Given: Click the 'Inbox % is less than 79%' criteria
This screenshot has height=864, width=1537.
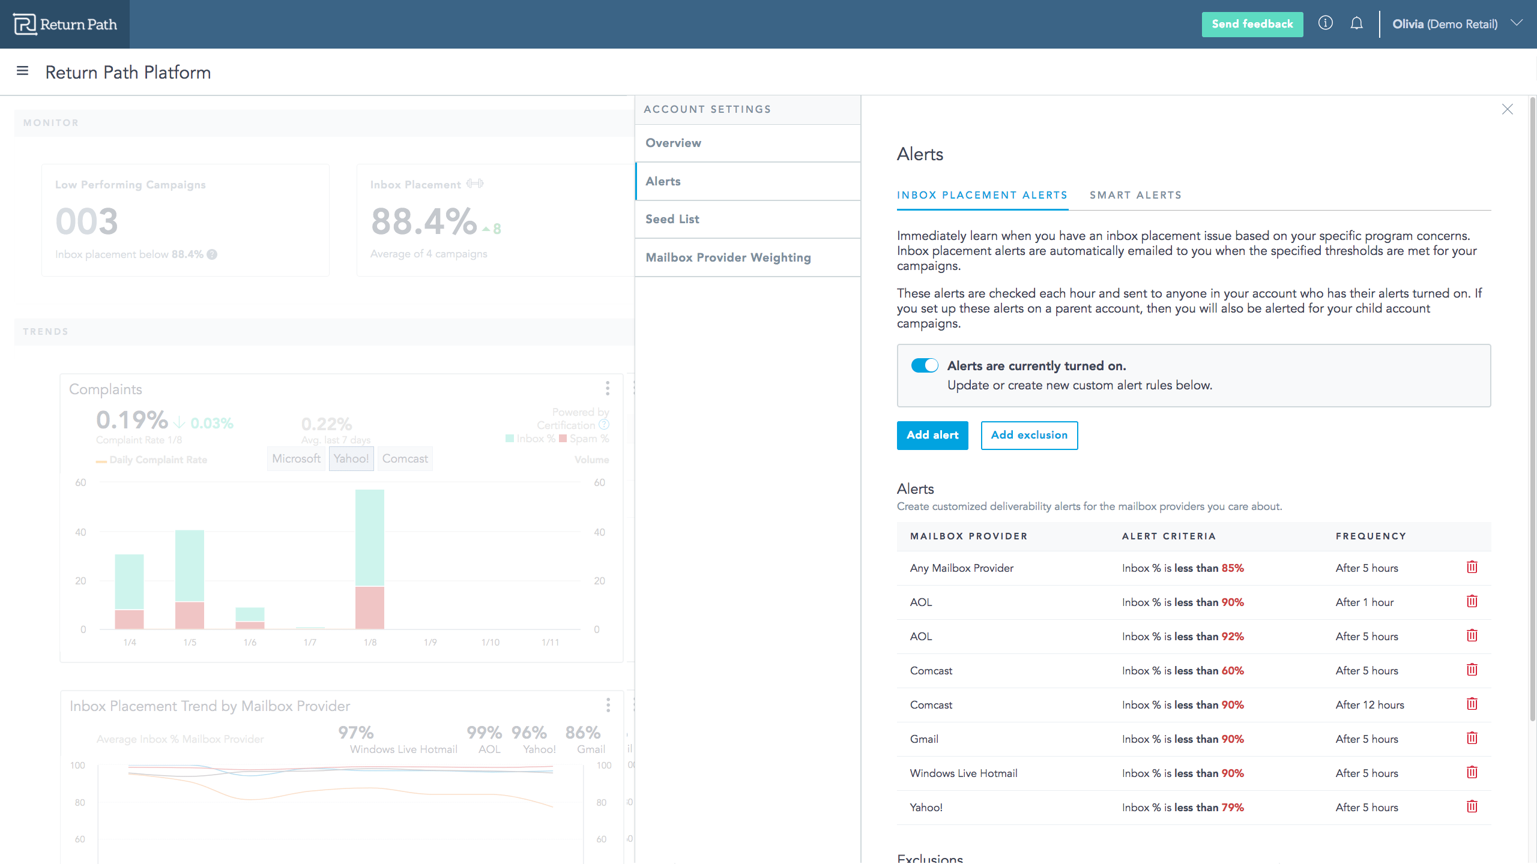Looking at the screenshot, I should [x=1183, y=807].
